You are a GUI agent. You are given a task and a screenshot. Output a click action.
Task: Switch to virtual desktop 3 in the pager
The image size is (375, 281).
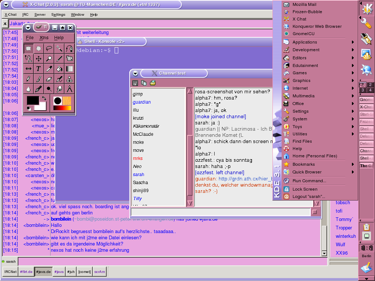coord(363,90)
